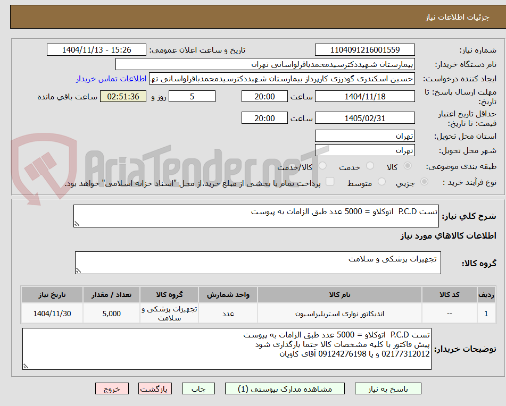Click the شهر محل تحویل تهران field
The width and height of the screenshot is (506, 406).
pos(364,150)
